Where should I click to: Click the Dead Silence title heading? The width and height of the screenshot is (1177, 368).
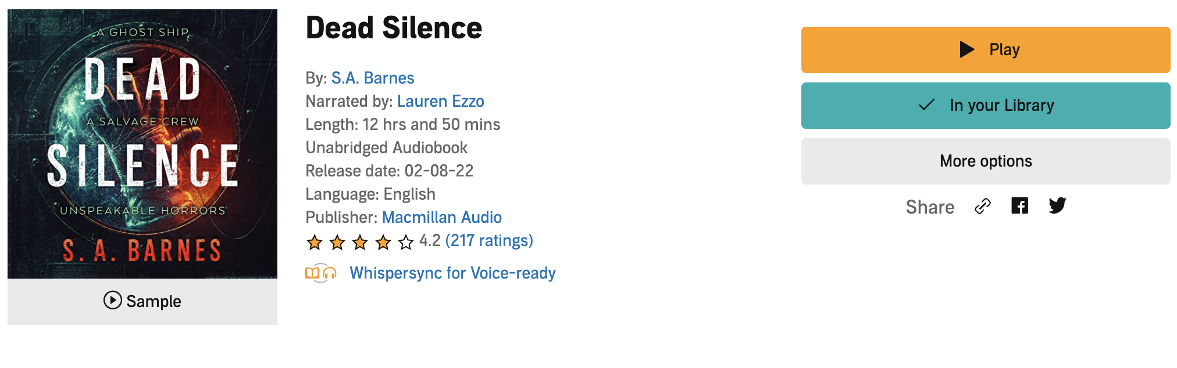[x=394, y=28]
